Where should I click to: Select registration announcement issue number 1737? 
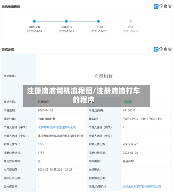click(x=41, y=153)
